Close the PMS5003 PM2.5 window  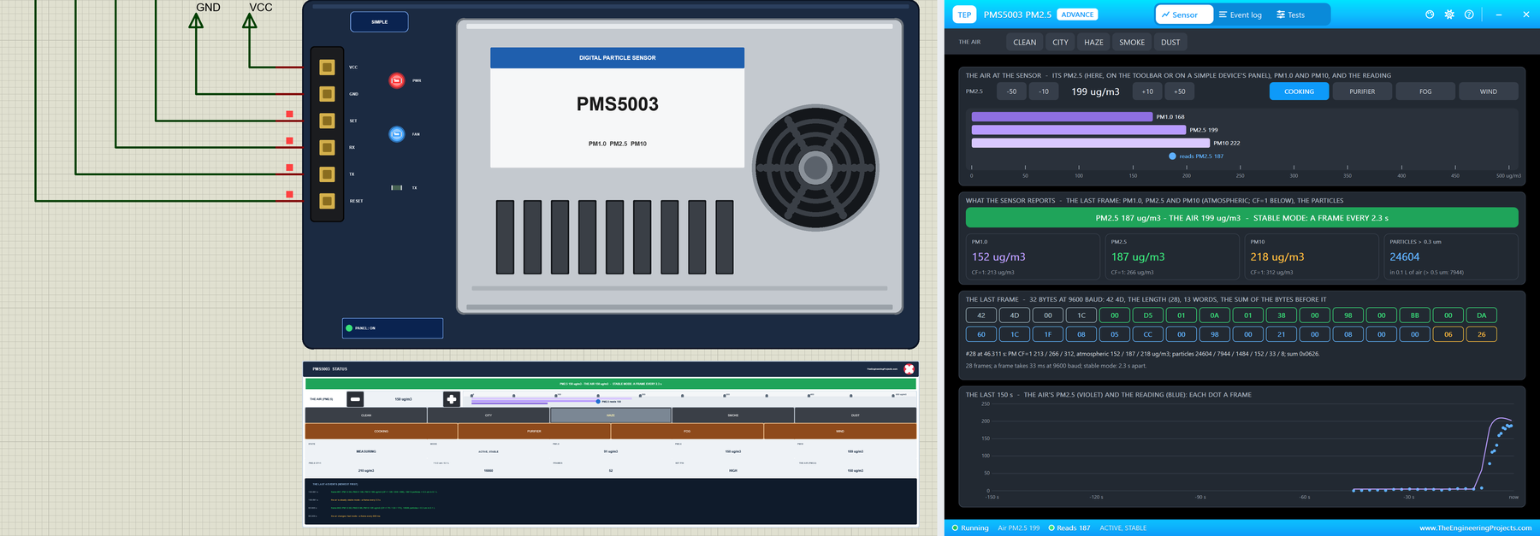(x=1525, y=15)
